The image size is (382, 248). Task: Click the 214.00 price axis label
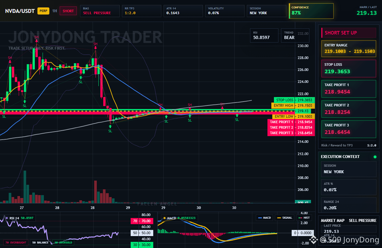coord(303,142)
